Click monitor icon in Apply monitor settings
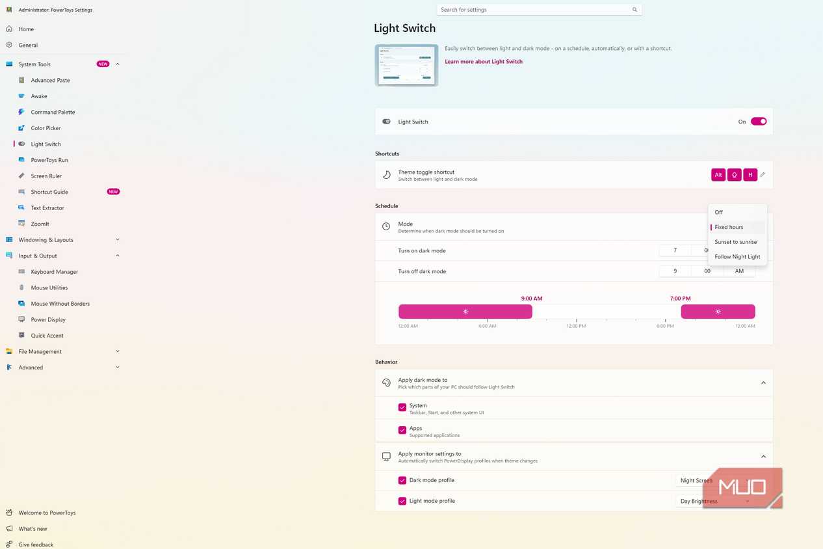The height and width of the screenshot is (549, 823). coord(386,457)
